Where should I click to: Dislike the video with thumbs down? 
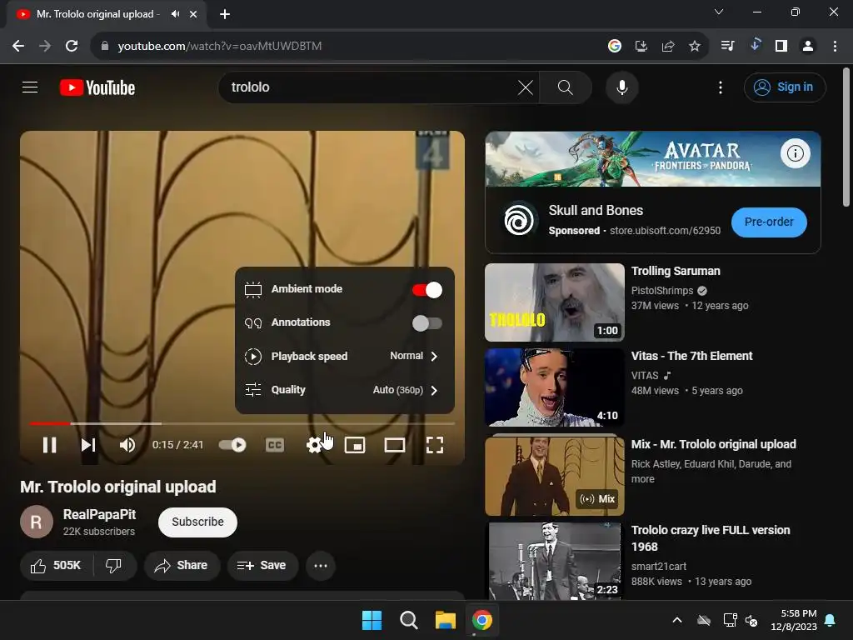pyautogui.click(x=113, y=566)
